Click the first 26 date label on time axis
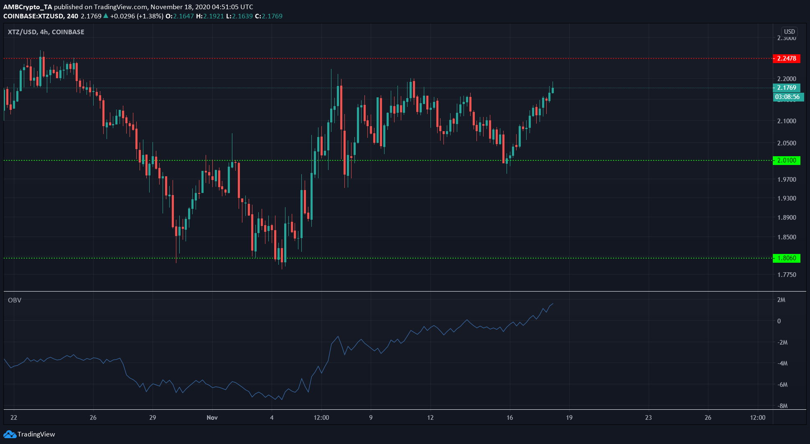 tap(93, 418)
